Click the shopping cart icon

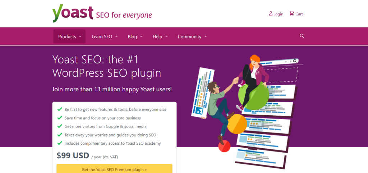[292, 14]
